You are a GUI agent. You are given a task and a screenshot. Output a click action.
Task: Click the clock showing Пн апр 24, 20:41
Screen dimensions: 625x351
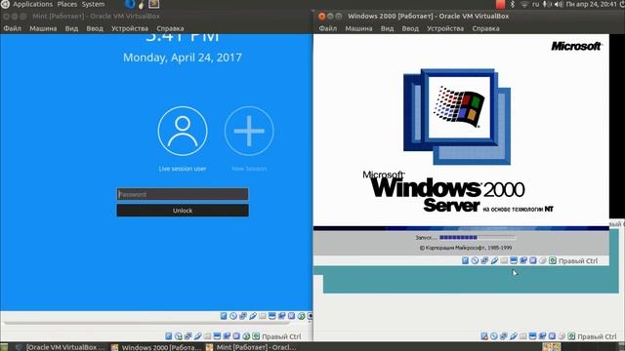click(591, 4)
